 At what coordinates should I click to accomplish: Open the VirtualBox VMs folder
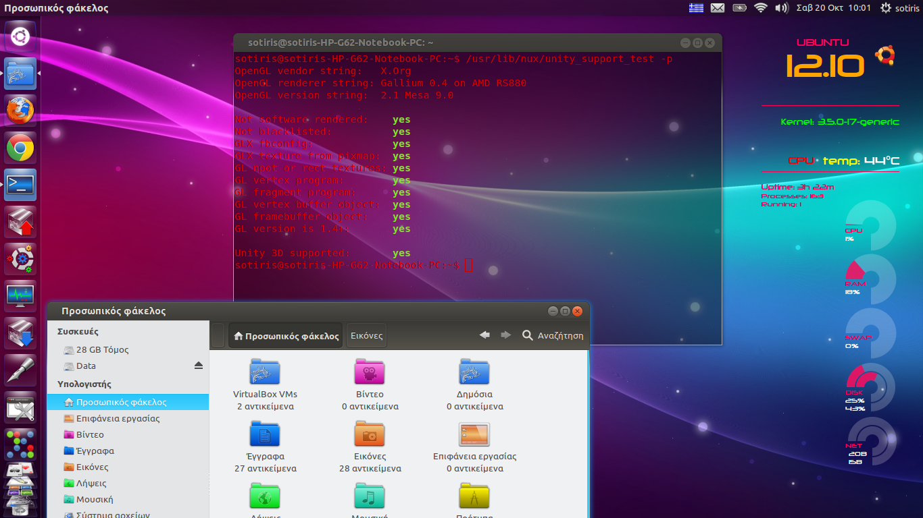tap(265, 371)
